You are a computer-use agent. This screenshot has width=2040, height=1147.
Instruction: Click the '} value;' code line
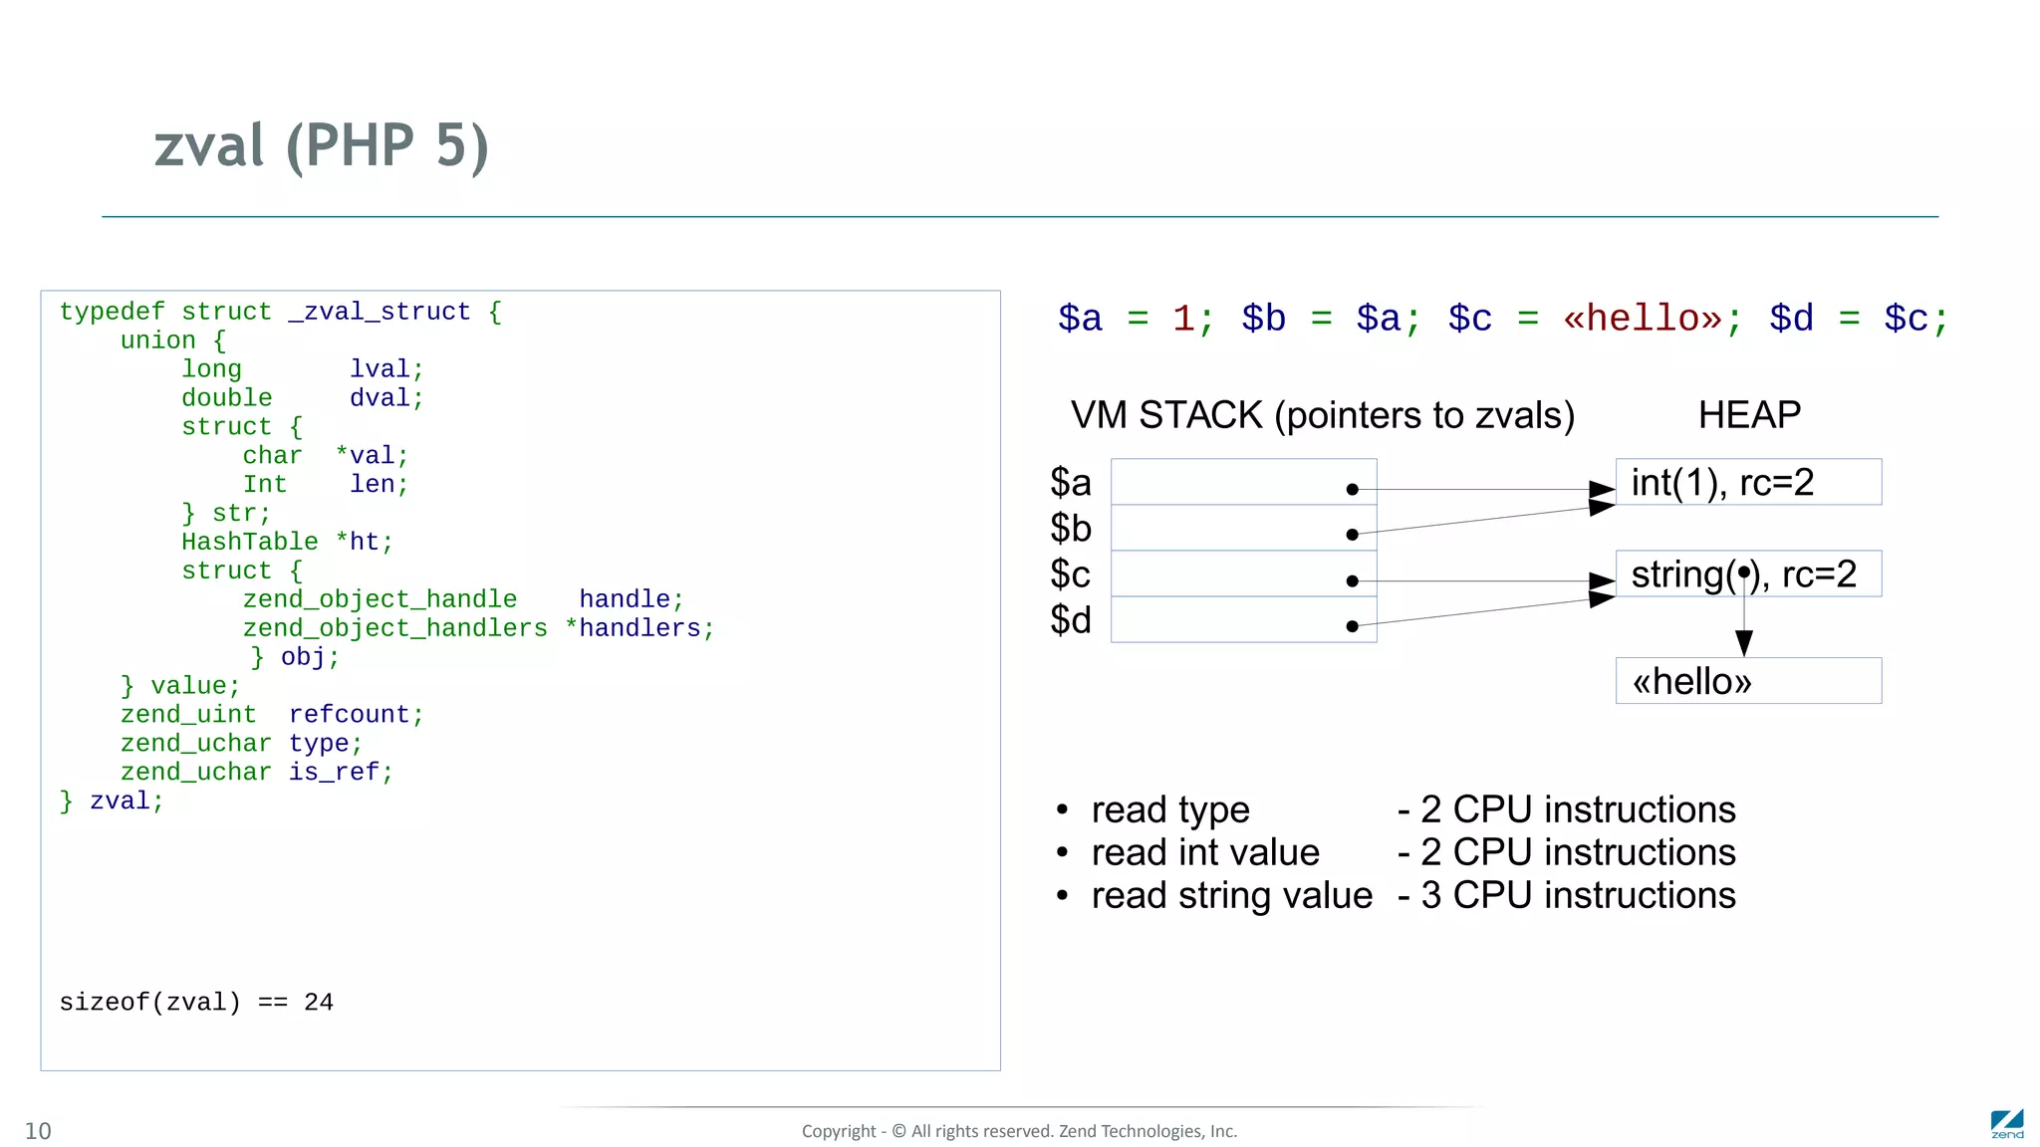(180, 686)
